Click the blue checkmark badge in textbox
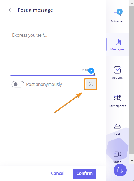 pos(91,71)
